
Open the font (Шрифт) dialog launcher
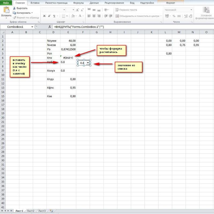83,22
